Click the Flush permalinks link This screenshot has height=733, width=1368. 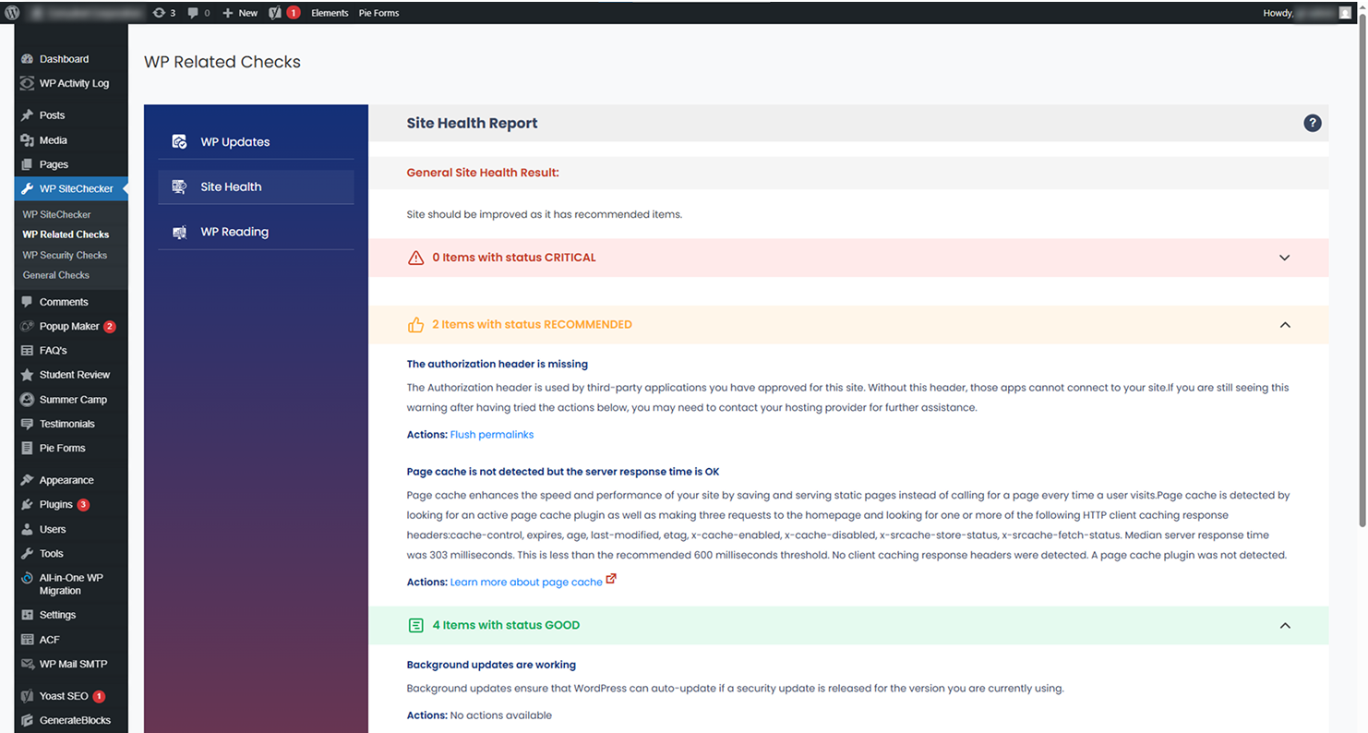point(491,434)
